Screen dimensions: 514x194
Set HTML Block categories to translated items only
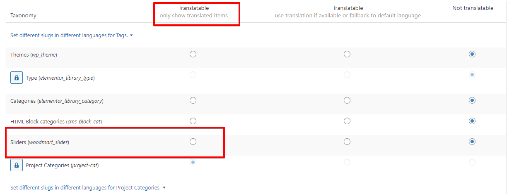coord(193,121)
